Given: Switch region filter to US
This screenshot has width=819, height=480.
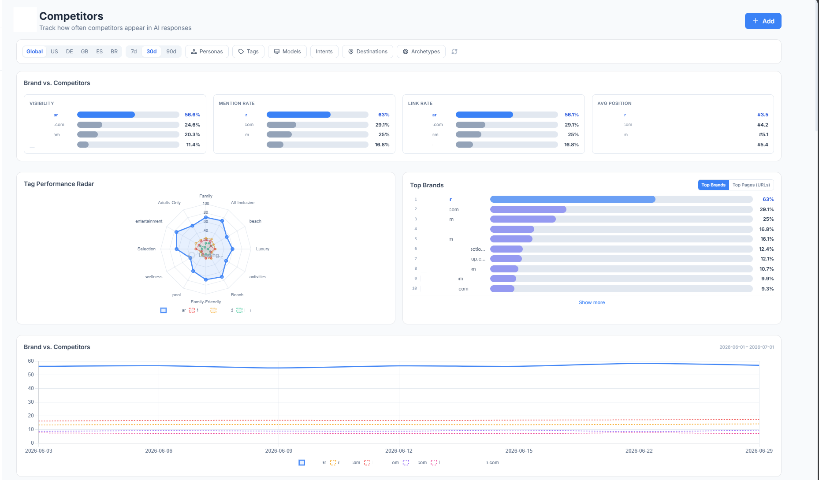Looking at the screenshot, I should click(x=54, y=52).
